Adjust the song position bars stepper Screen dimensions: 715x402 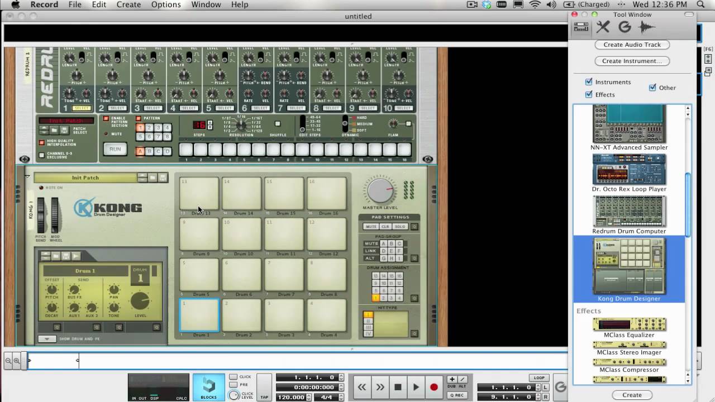coord(341,377)
